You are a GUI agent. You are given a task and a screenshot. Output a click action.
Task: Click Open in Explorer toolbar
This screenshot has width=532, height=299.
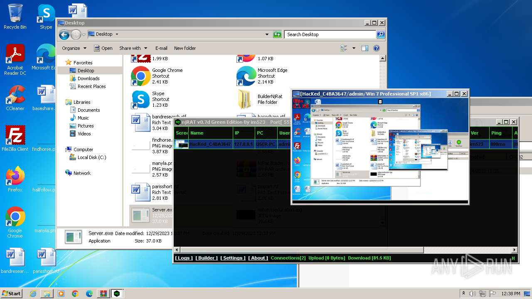[103, 48]
